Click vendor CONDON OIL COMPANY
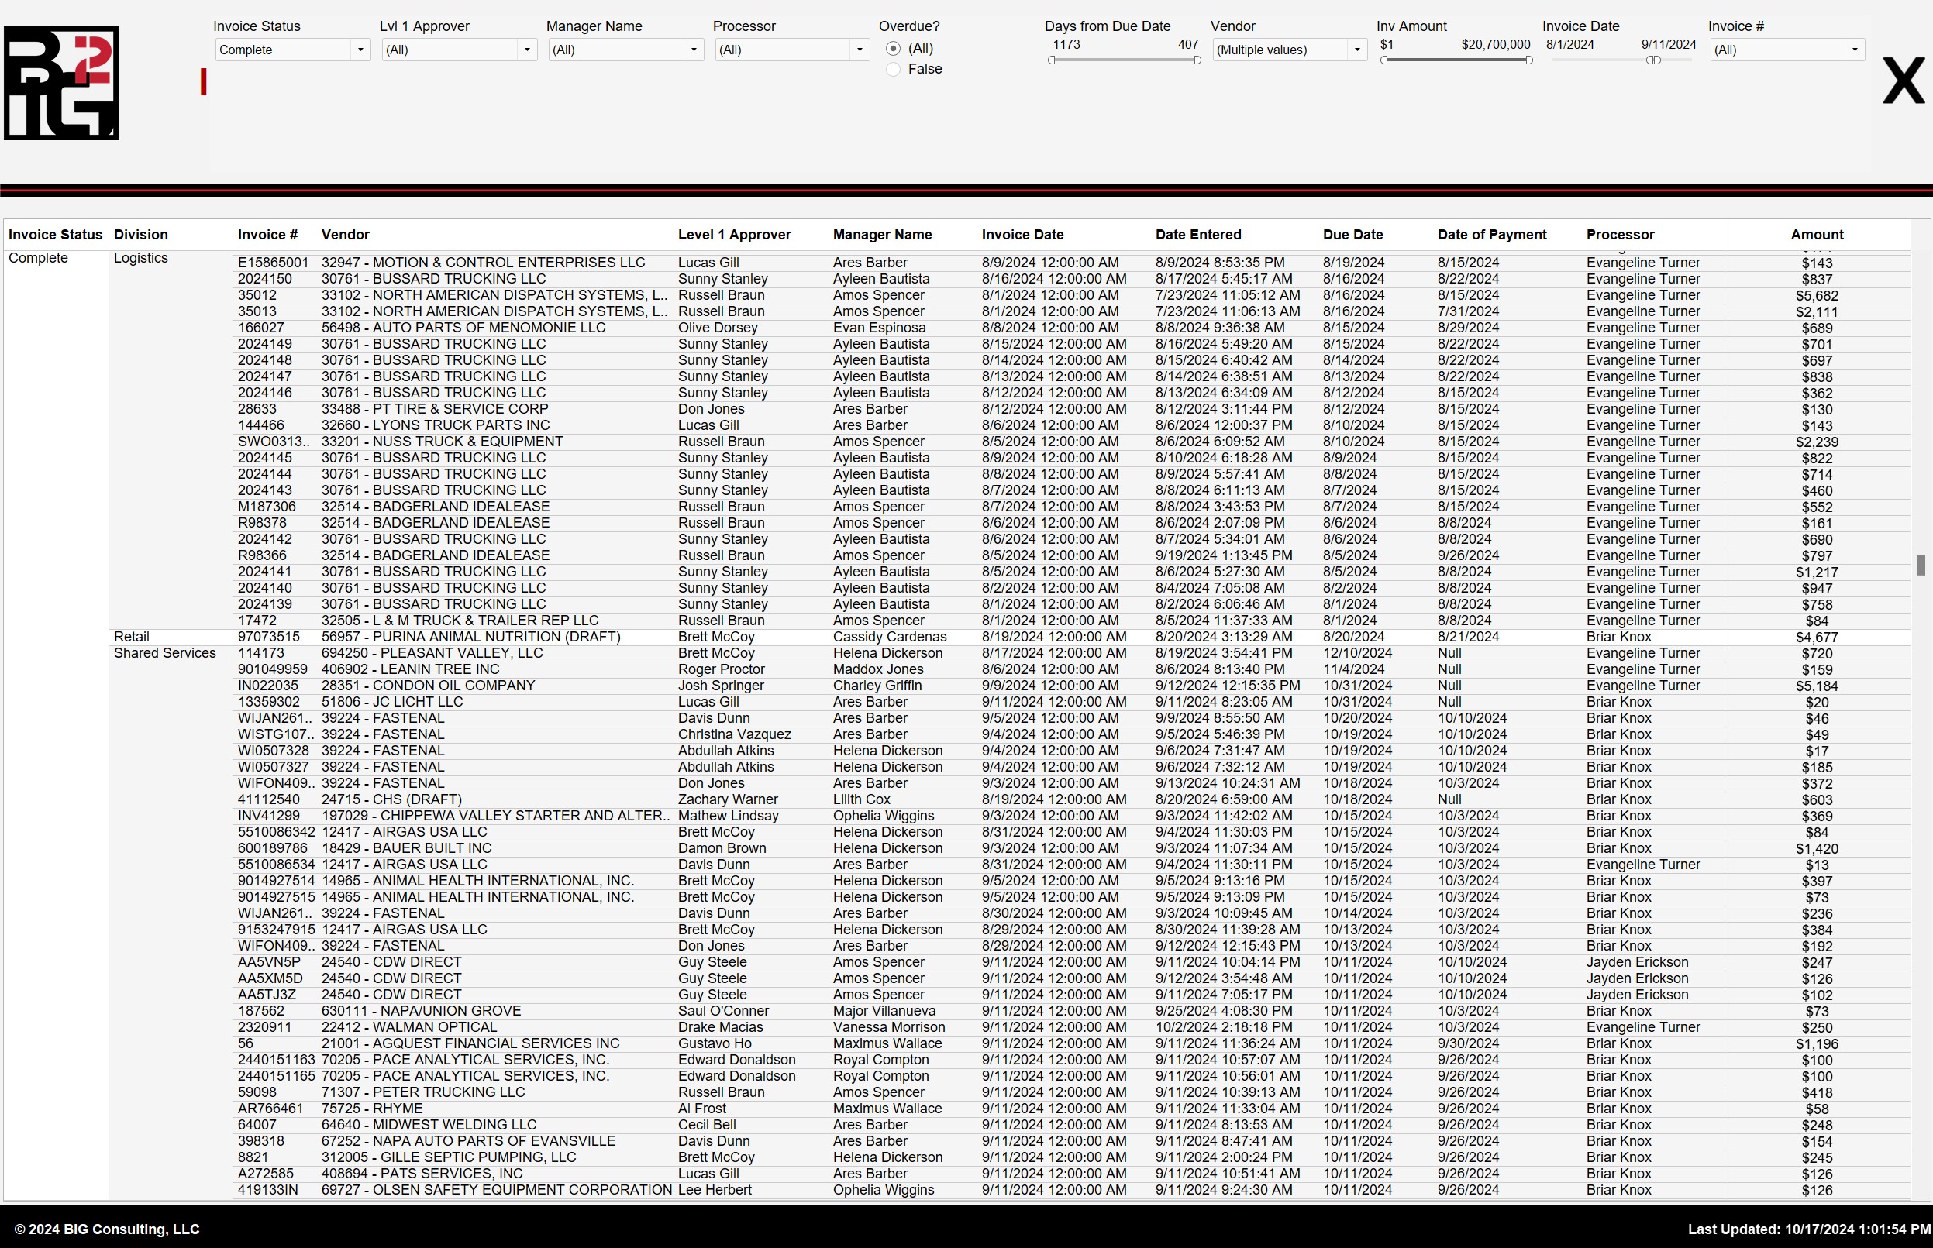The width and height of the screenshot is (1933, 1248). click(x=428, y=686)
